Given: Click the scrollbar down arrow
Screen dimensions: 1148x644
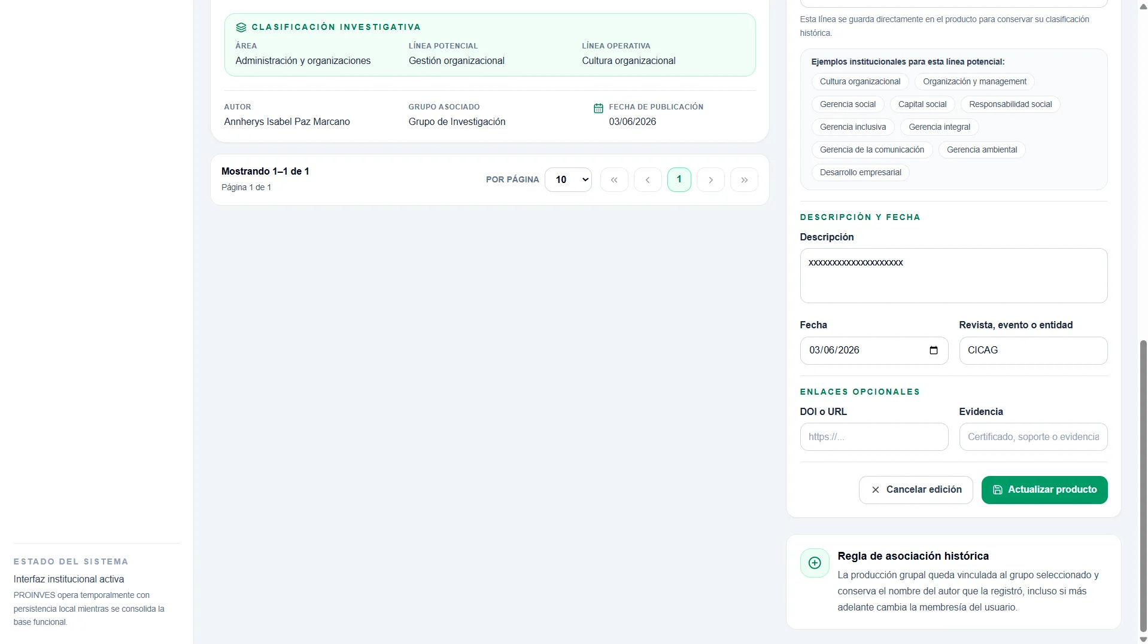Looking at the screenshot, I should (1143, 639).
